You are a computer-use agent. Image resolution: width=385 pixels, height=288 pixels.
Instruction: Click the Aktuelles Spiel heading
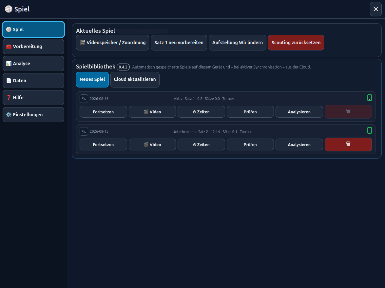pos(96,31)
